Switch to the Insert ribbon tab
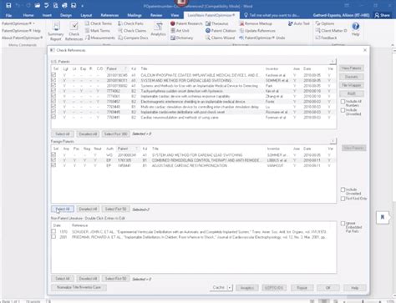 47,15
